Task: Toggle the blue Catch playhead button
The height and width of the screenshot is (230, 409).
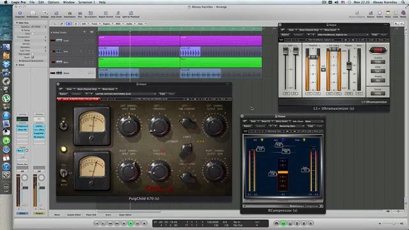Action: point(68,24)
